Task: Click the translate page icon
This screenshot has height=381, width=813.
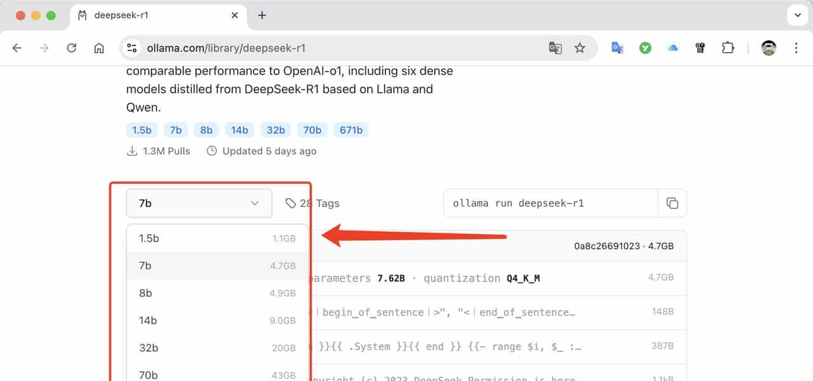Action: [555, 48]
